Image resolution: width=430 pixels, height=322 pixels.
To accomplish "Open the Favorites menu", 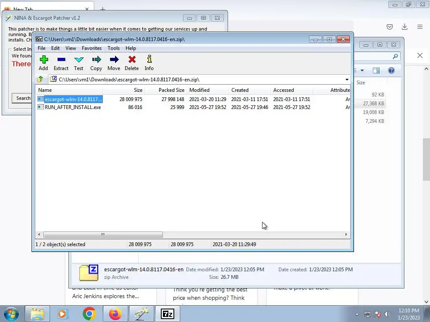I will [92, 48].
